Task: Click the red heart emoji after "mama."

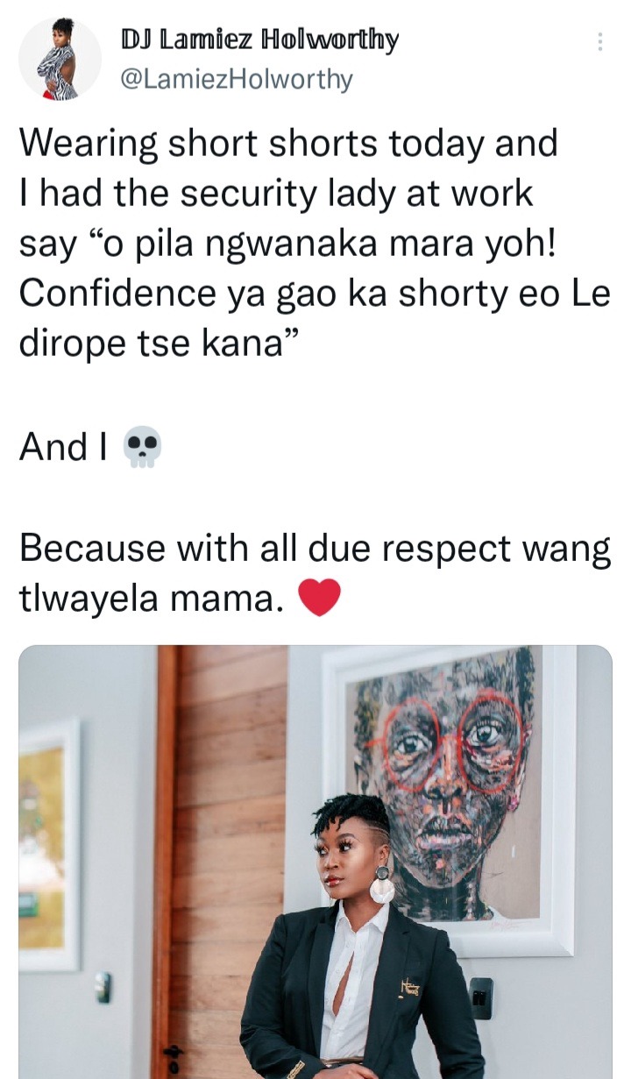Action: tap(318, 600)
